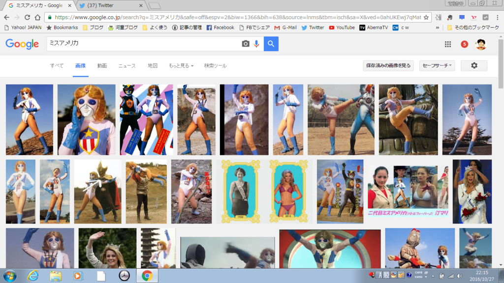Open 検索ツール options
Image resolution: width=504 pixels, height=283 pixels.
215,65
